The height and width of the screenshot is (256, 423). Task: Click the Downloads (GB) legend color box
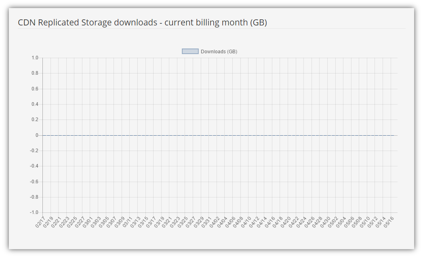(190, 51)
